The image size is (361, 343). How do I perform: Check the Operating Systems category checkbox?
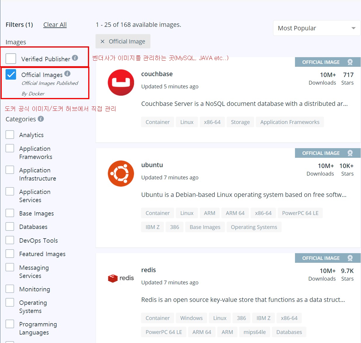tap(10, 302)
